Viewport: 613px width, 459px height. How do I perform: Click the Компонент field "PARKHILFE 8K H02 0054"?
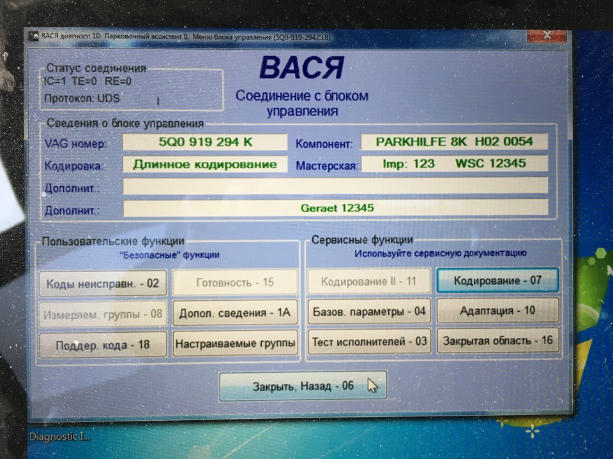(x=454, y=142)
